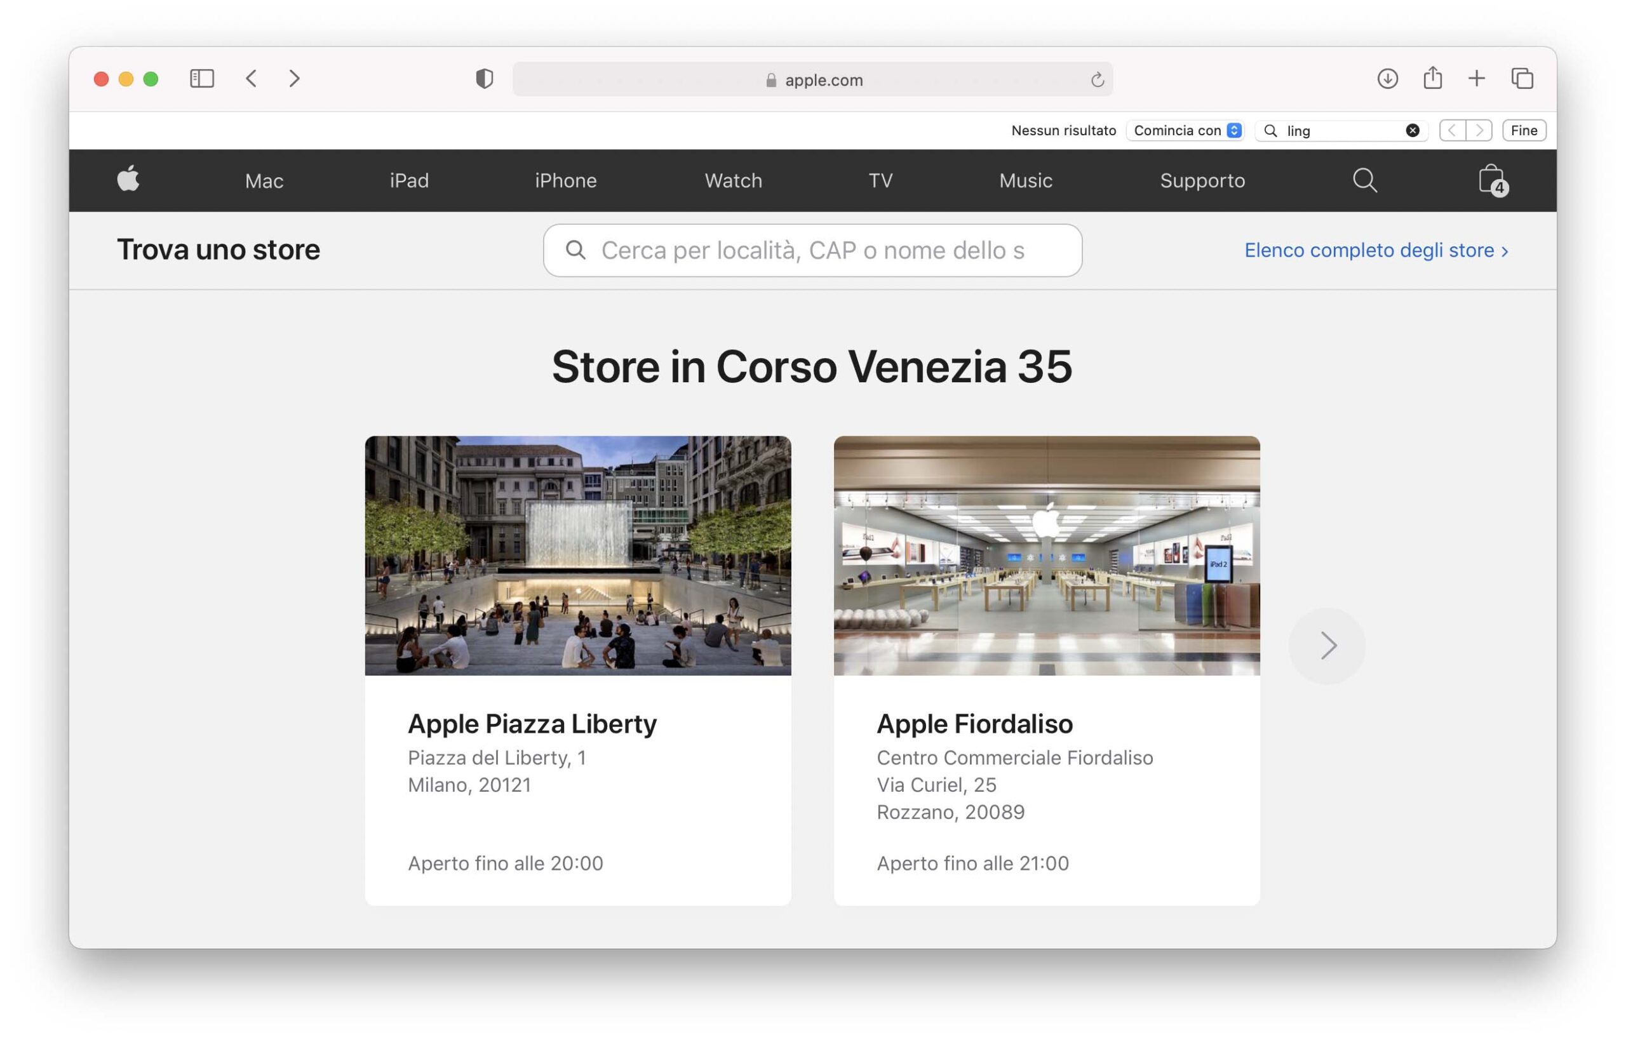This screenshot has height=1040, width=1626.
Task: Show next stores in carousel
Action: point(1327,646)
